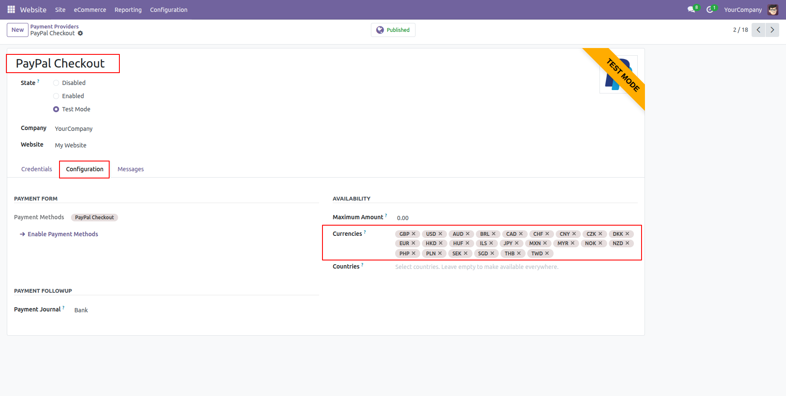This screenshot has width=786, height=396.
Task: Open the PayPal Checkout payment method tag
Action: click(x=94, y=218)
